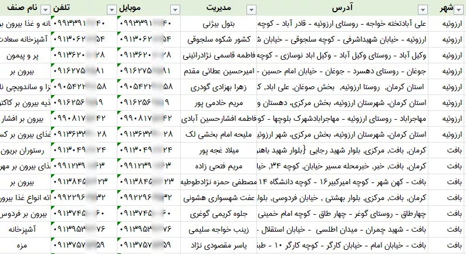Select the cell امیرحسین عطائی مقدم
This screenshot has height=254, width=466.
(x=218, y=71)
